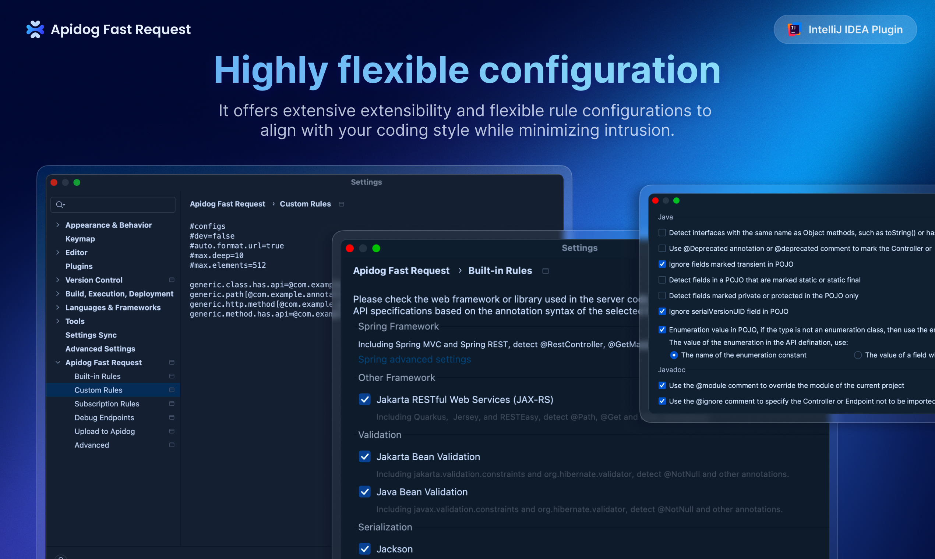The image size is (935, 559).
Task: Toggle use @ignore comment checkbox
Action: pyautogui.click(x=662, y=401)
